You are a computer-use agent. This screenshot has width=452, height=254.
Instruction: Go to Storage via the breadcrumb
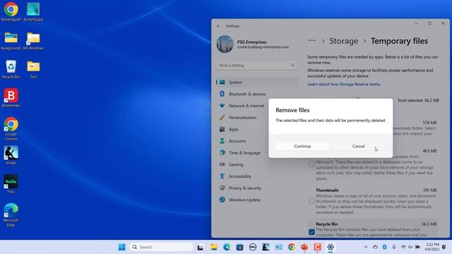click(x=344, y=41)
